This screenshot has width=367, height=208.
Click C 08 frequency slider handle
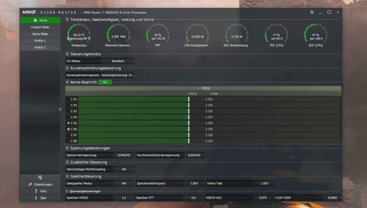pyautogui.click(x=189, y=141)
